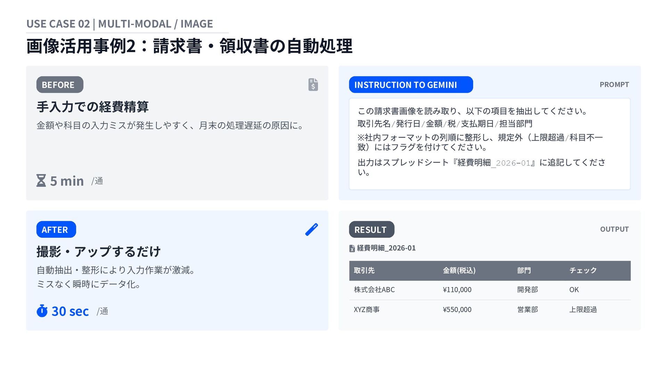Image resolution: width=667 pixels, height=375 pixels.
Task: Click the blue pencil edit icon
Action: click(312, 230)
